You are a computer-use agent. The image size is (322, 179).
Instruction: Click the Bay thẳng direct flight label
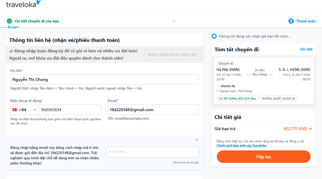pyautogui.click(x=260, y=74)
